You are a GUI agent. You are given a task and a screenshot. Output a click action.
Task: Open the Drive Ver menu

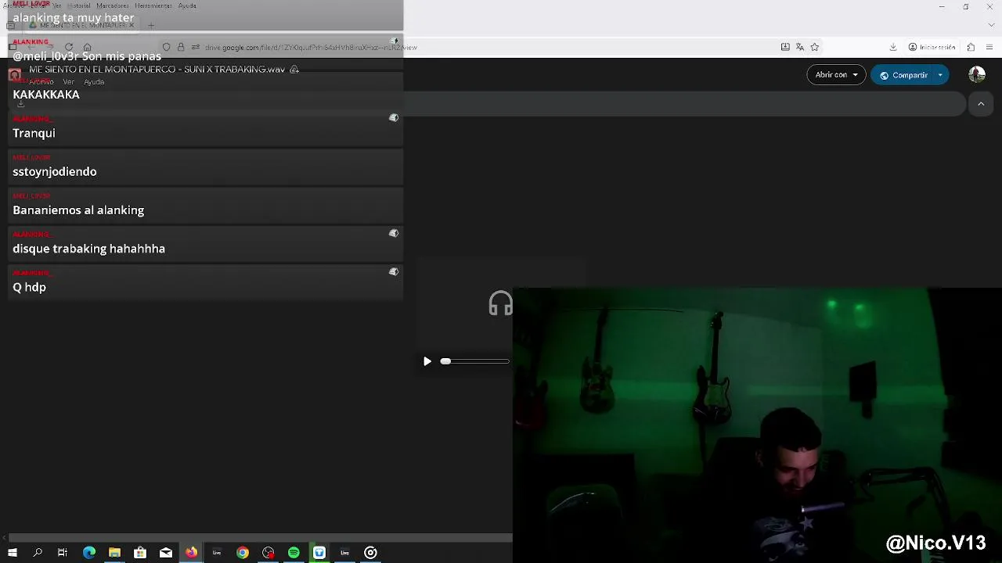pyautogui.click(x=69, y=82)
